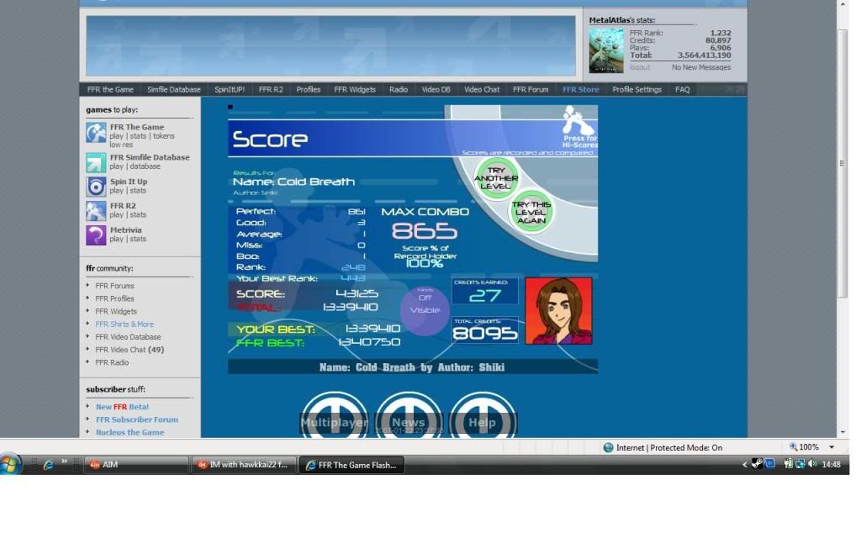This screenshot has width=861, height=538.
Task: Expand the quick launch overflow chevron
Action: pyautogui.click(x=65, y=462)
